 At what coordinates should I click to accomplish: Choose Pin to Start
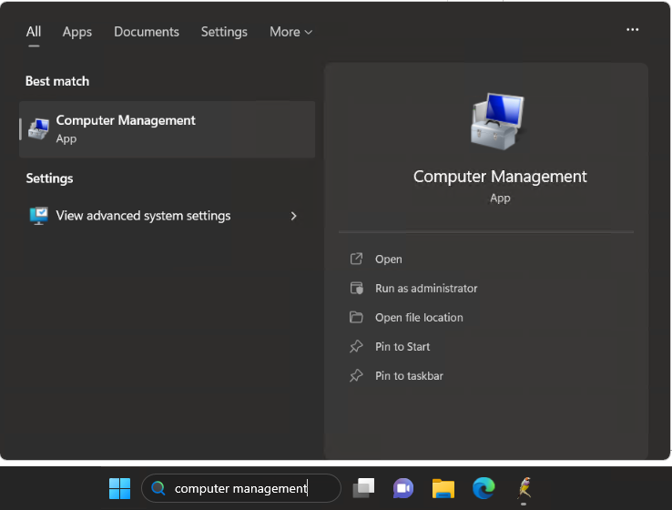pos(402,346)
